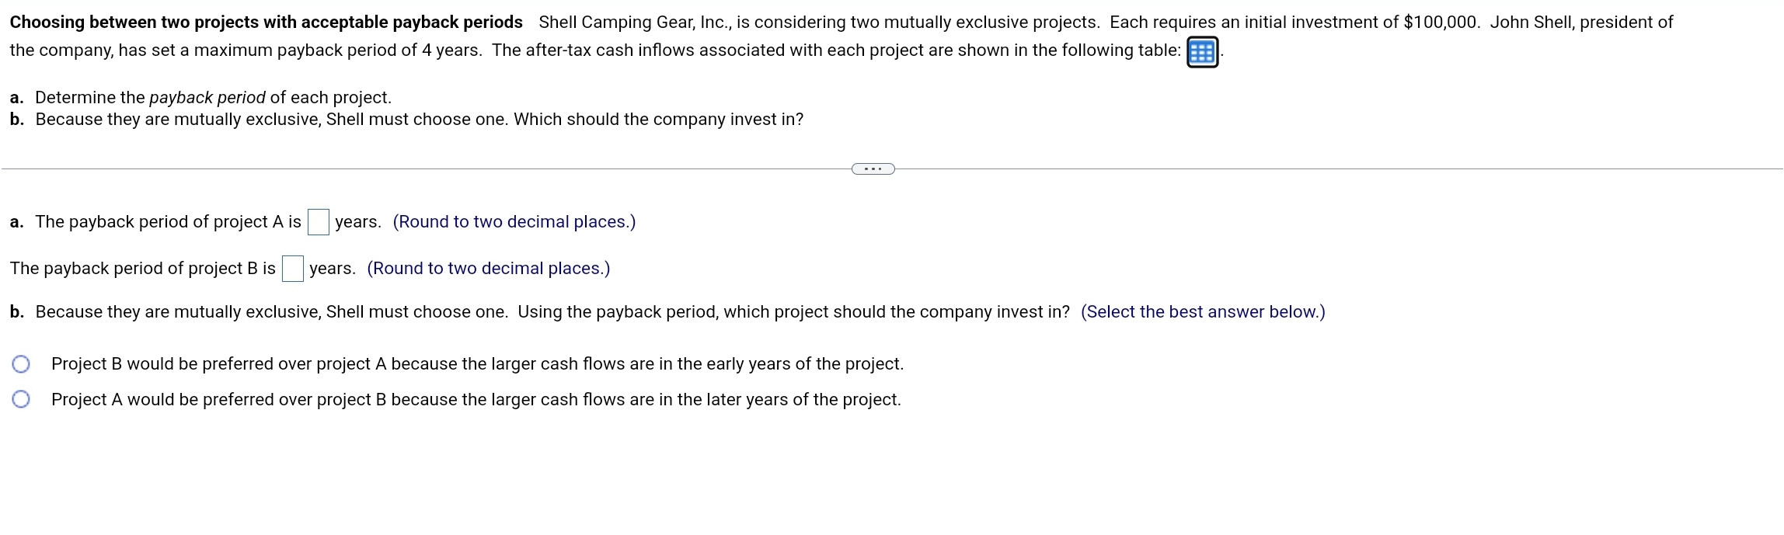Click the 'Determine the payback period' instruction line
This screenshot has width=1784, height=535.
(202, 98)
